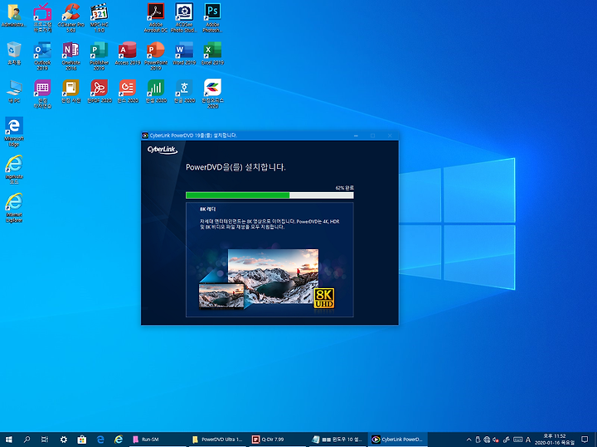This screenshot has height=447, width=597.
Task: Open the Action Center notification icon
Action: coord(585,440)
